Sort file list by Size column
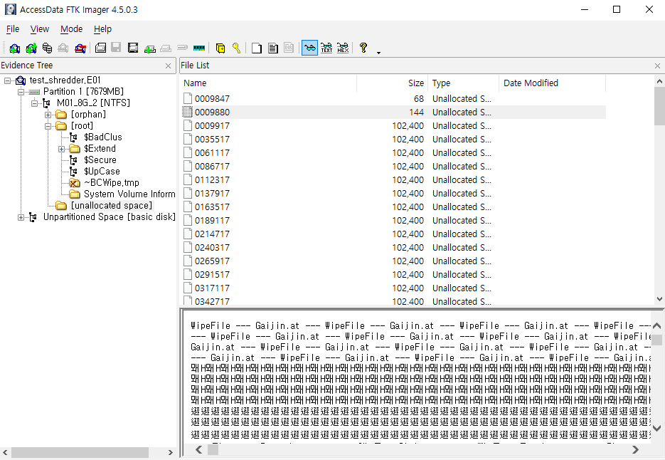 pyautogui.click(x=393, y=83)
